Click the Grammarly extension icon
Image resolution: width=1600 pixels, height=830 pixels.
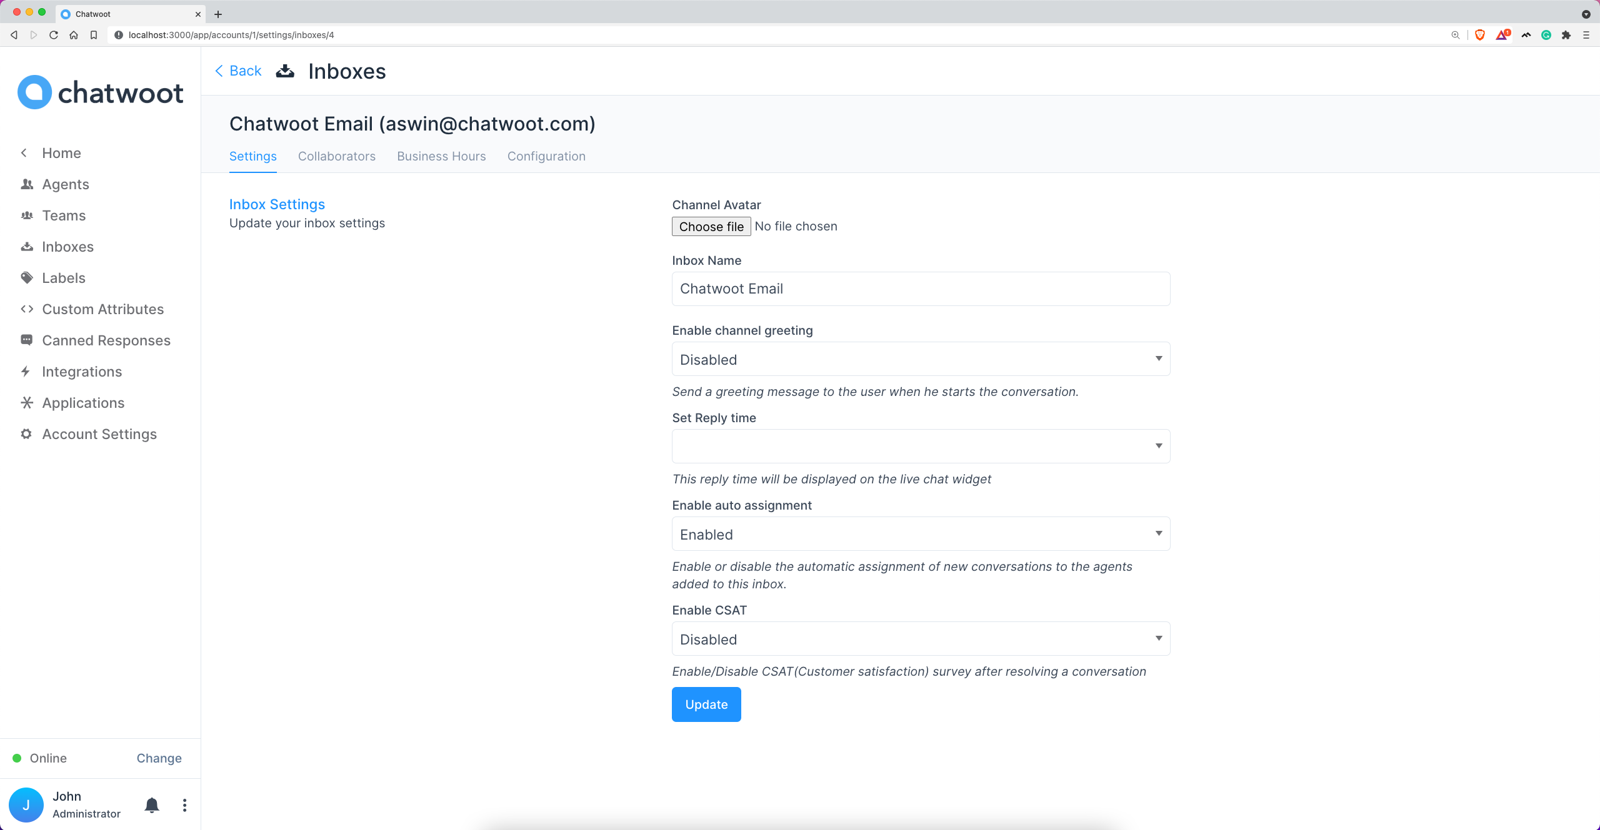(x=1546, y=35)
